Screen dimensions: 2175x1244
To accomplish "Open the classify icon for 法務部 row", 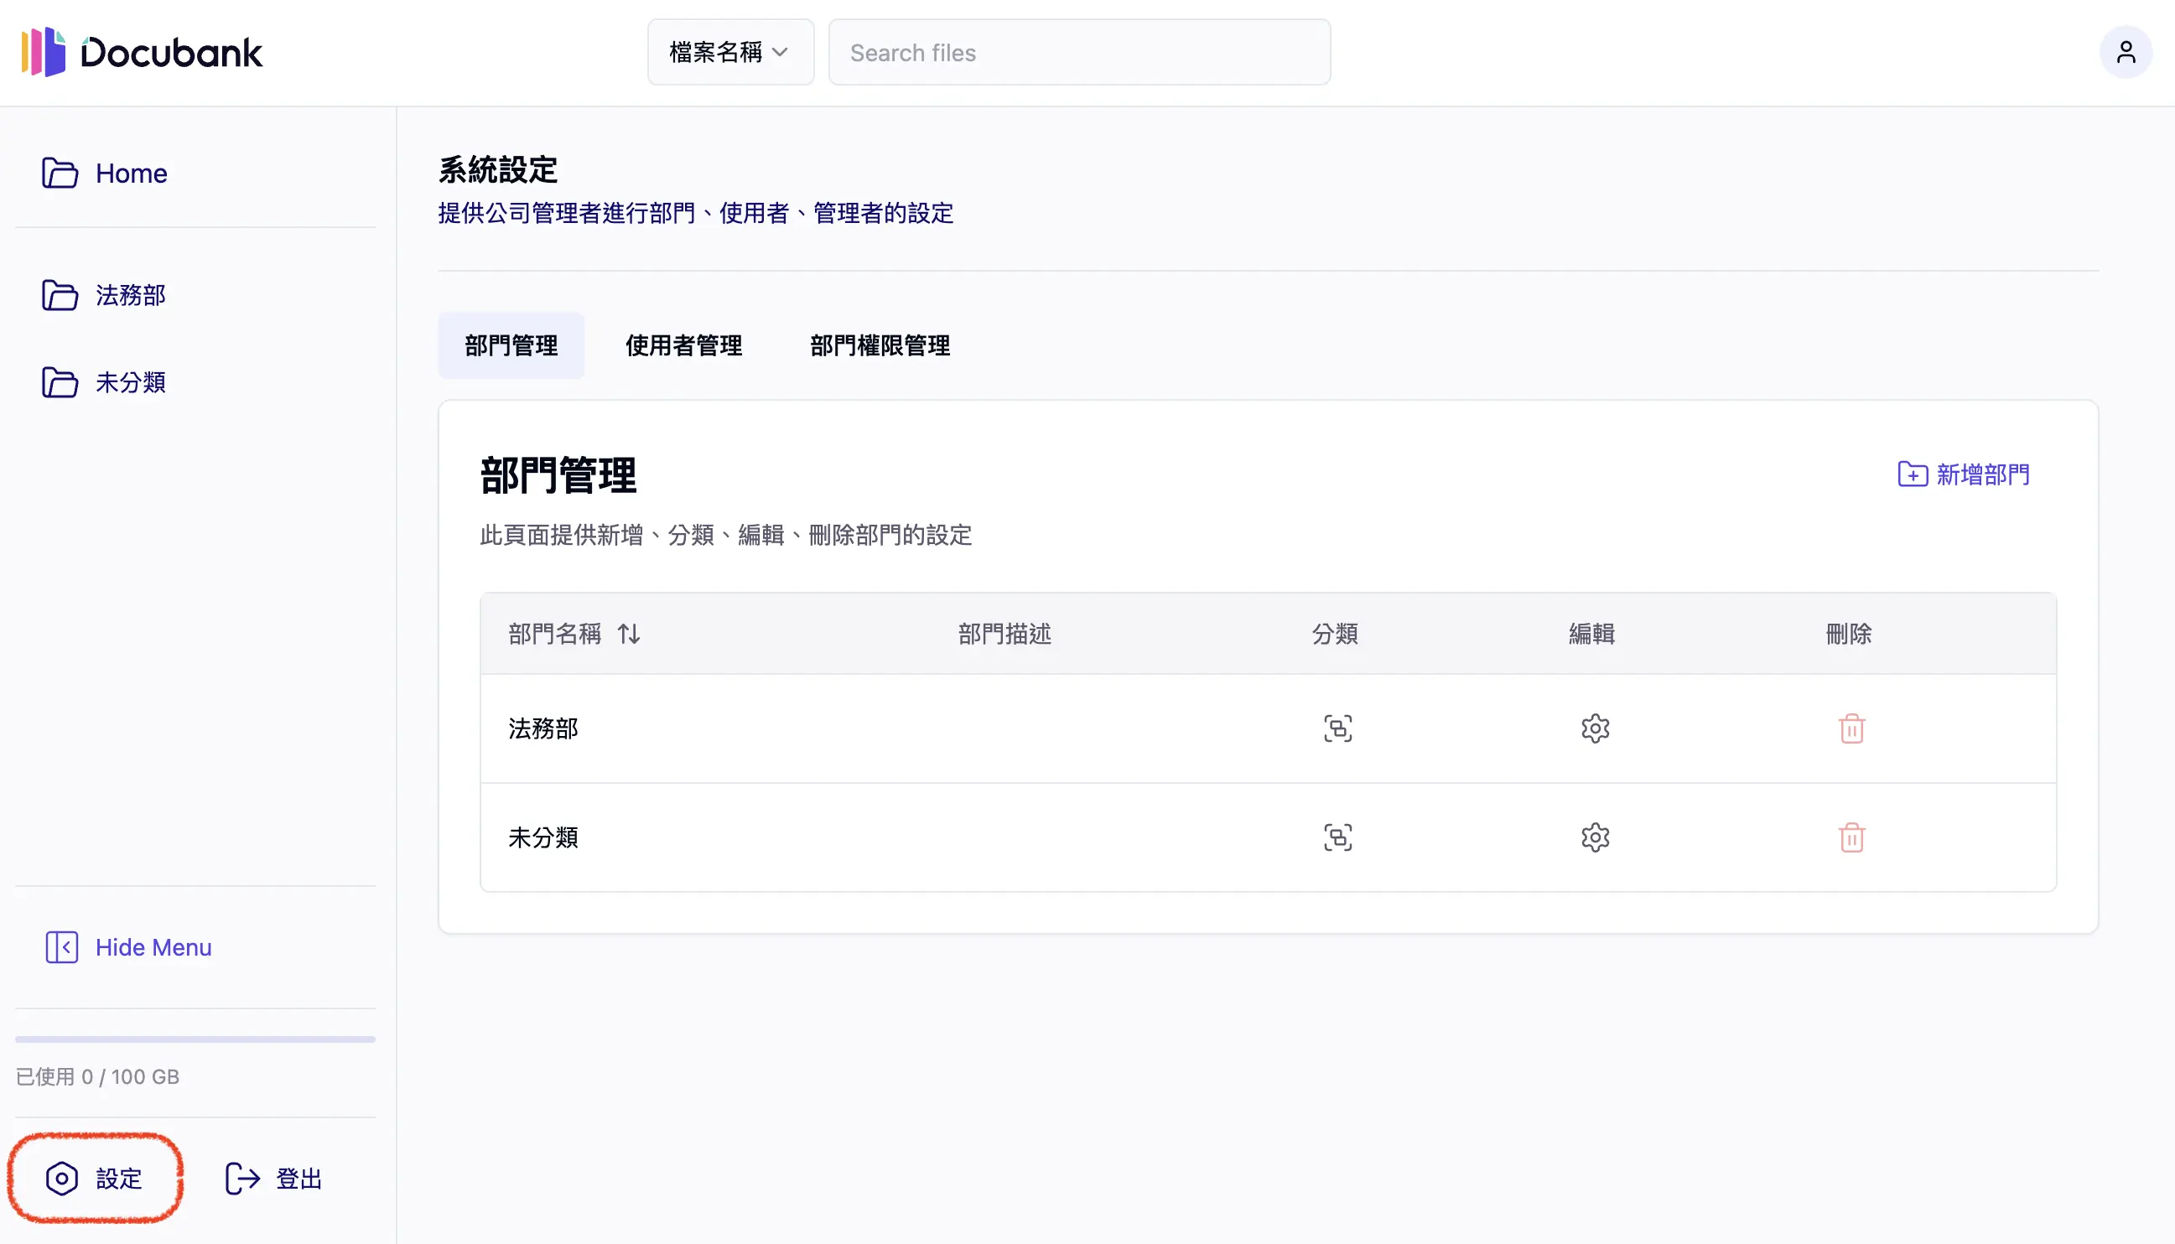I will tap(1337, 728).
